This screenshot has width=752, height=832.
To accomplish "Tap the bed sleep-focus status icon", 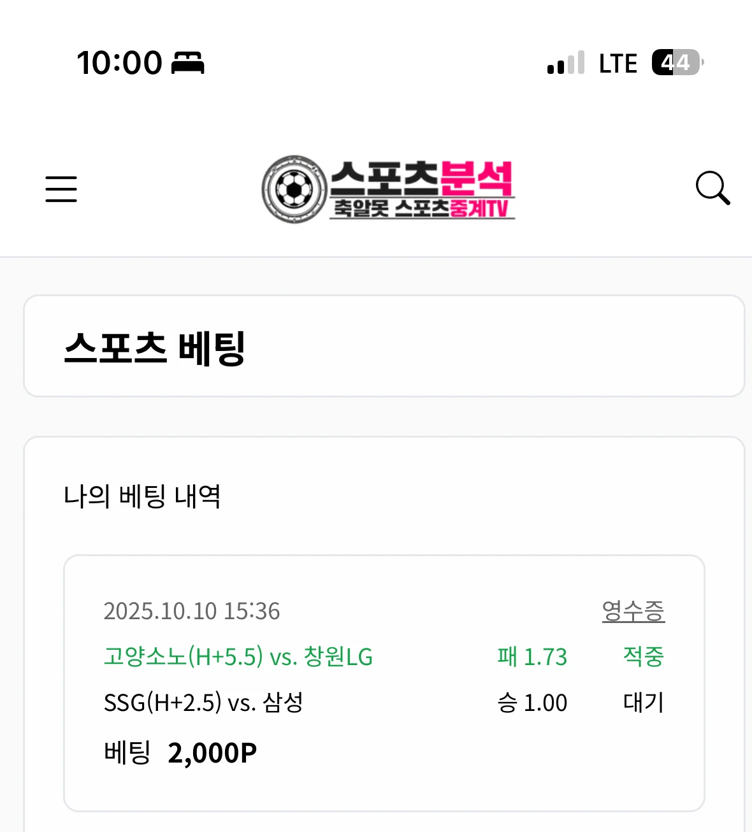I will coord(188,63).
